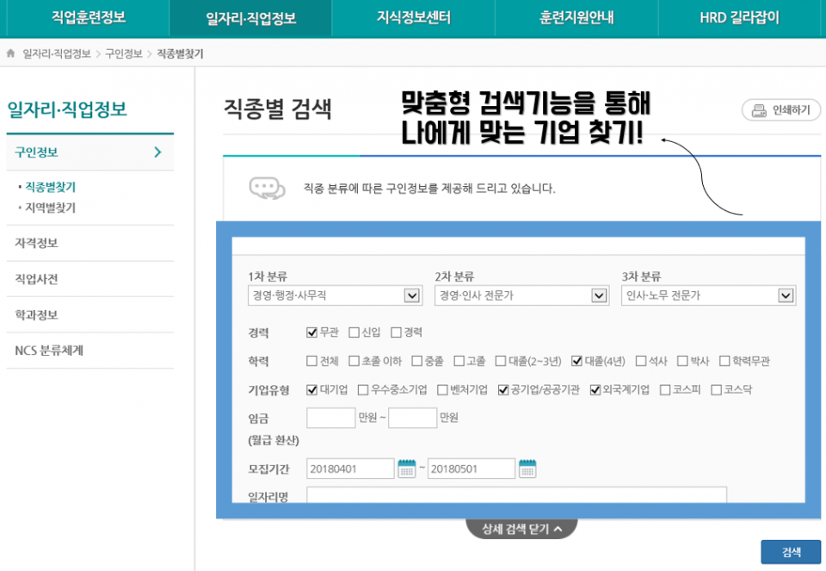
Task: Click the minimum salary input field
Action: point(330,418)
